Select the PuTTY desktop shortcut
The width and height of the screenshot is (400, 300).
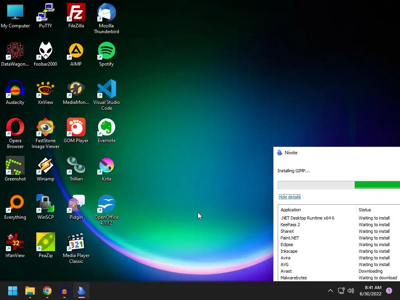[45, 16]
